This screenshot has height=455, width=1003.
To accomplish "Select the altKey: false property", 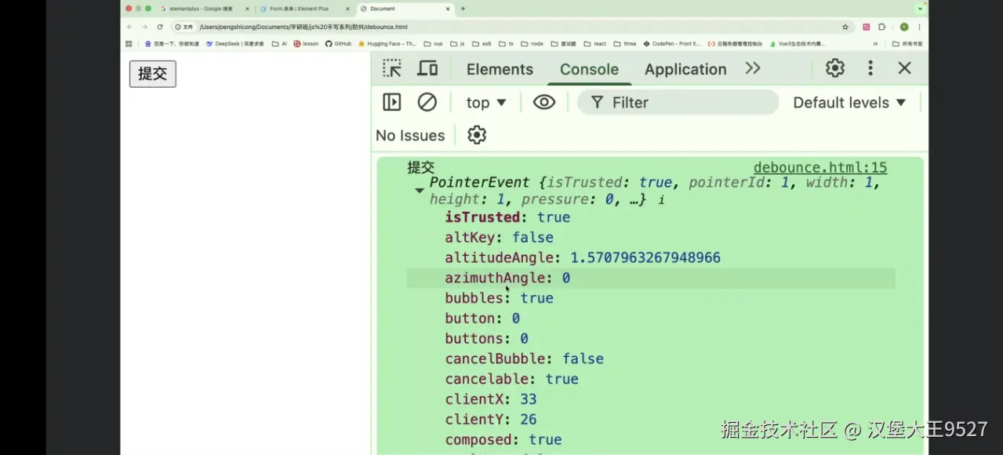I will (x=499, y=238).
